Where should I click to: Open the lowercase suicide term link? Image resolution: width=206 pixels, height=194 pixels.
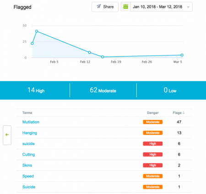point(28,144)
